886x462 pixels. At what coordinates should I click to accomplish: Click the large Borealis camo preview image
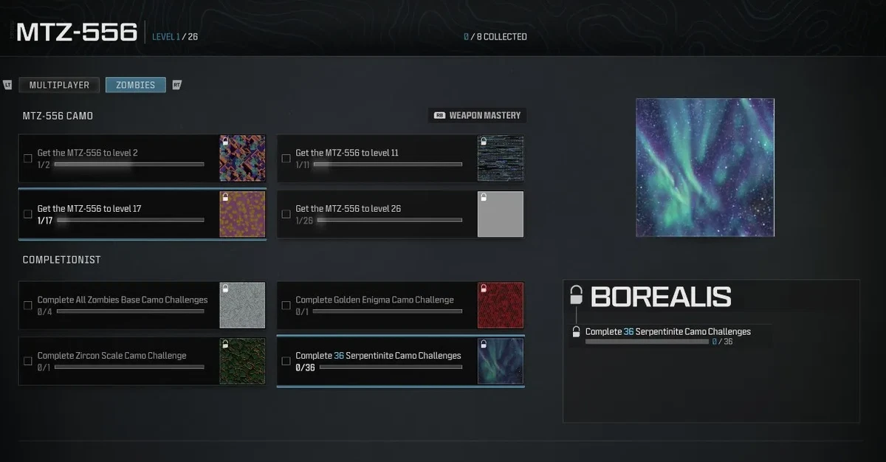(705, 168)
